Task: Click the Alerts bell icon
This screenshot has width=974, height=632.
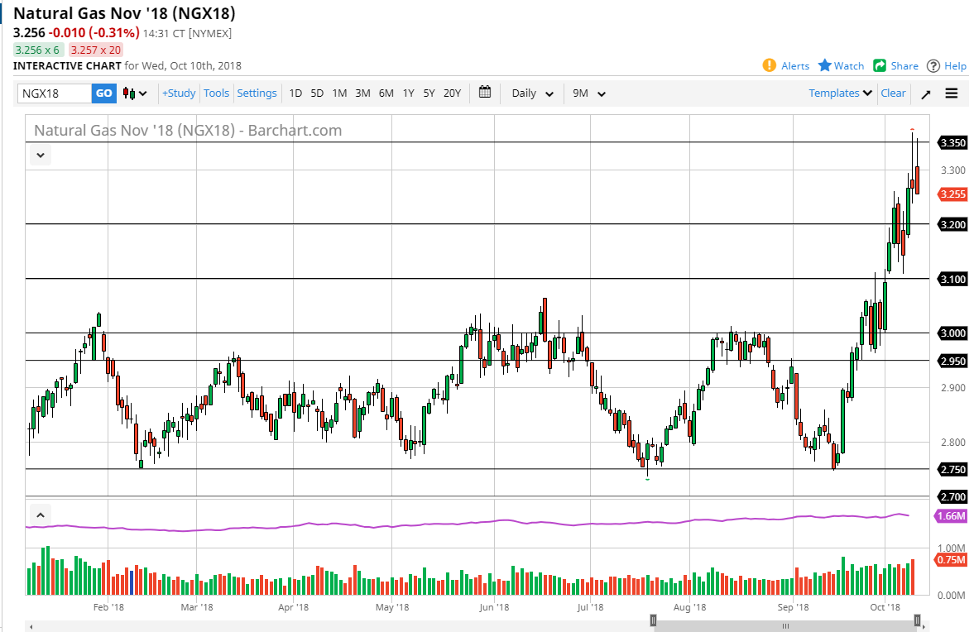Action: (770, 65)
